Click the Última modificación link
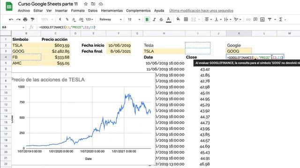300x168 pixels. 201,11
